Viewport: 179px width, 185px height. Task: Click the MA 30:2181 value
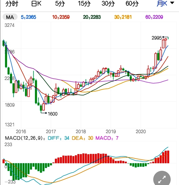tap(123, 17)
